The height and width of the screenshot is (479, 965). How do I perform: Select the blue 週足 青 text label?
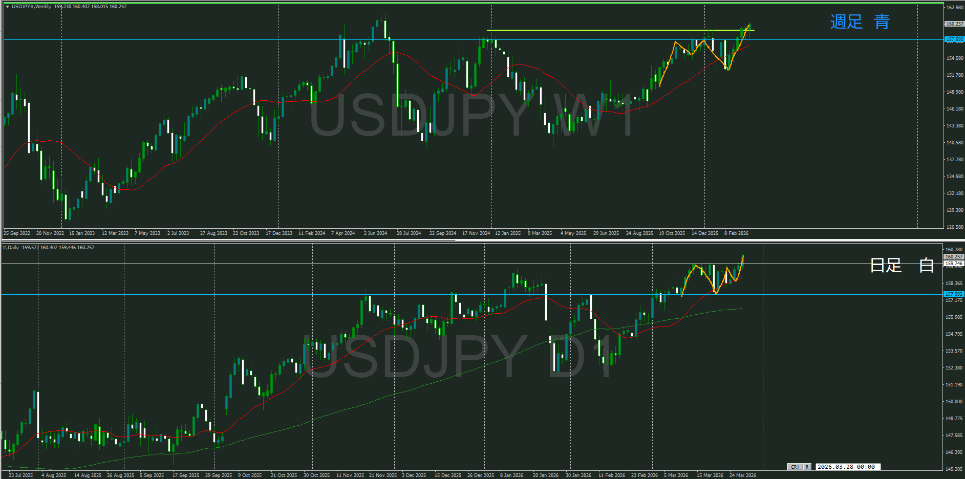860,22
